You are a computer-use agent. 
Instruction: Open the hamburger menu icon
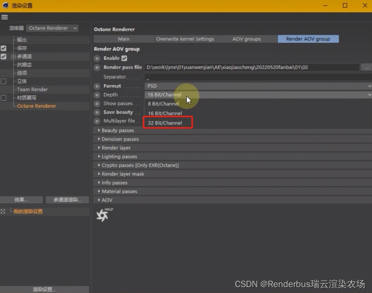[x=5, y=17]
